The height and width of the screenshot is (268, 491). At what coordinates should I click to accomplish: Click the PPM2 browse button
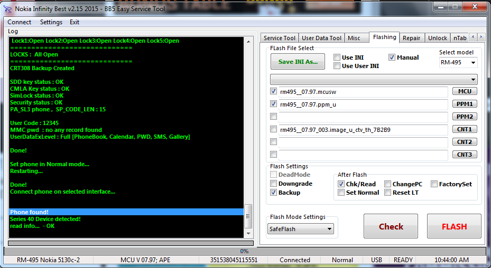[465, 117]
